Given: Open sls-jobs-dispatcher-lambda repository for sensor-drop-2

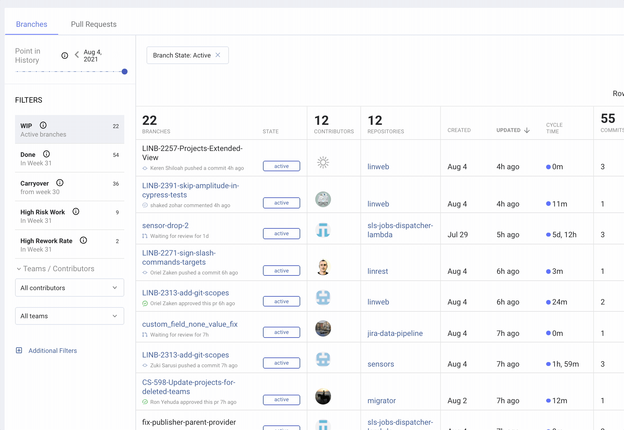Looking at the screenshot, I should pos(400,230).
